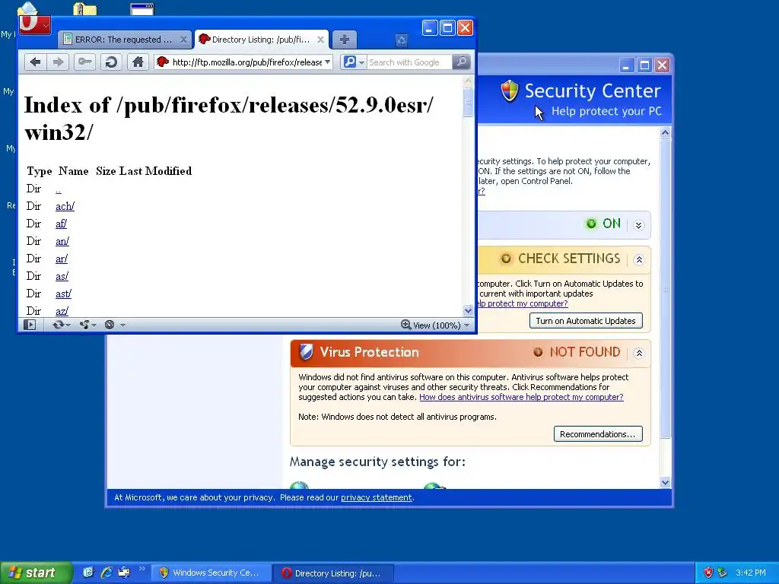Open the zipped folder desktop icon

(84, 8)
